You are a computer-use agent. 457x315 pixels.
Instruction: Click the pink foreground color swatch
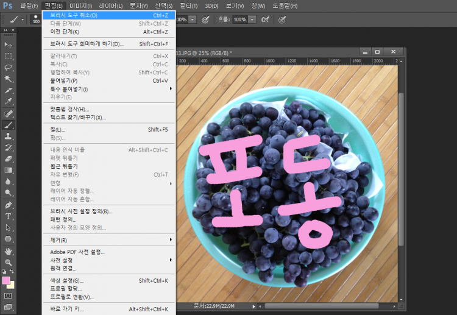pyautogui.click(x=6, y=281)
